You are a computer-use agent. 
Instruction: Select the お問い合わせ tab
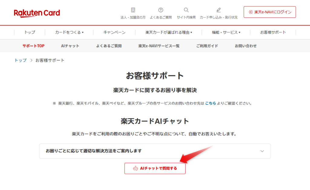[x=246, y=46]
